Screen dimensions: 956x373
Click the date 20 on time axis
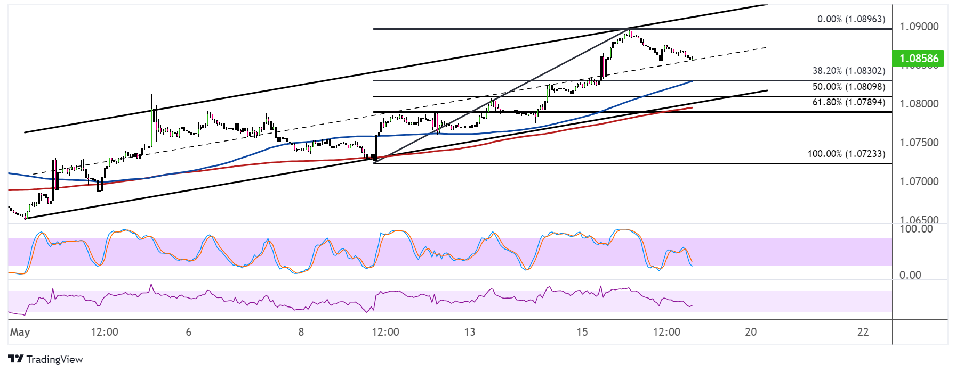[x=750, y=332]
